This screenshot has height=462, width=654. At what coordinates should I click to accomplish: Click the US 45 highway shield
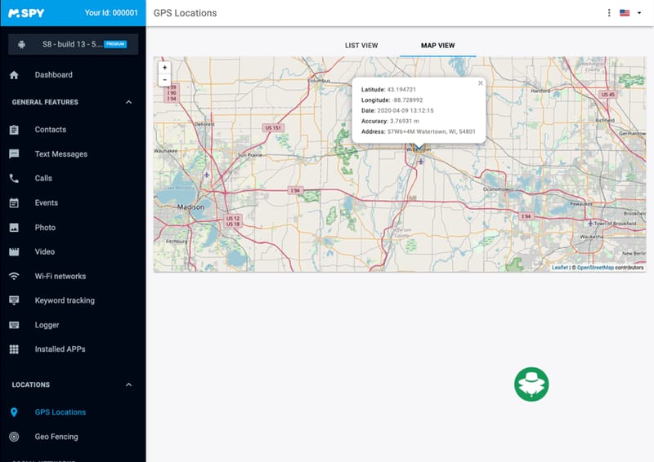607,95
